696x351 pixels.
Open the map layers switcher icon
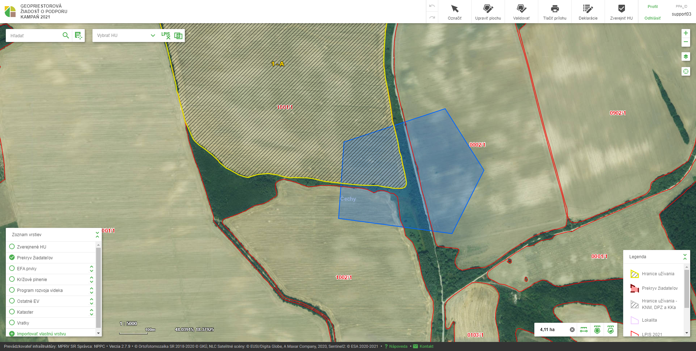click(685, 57)
